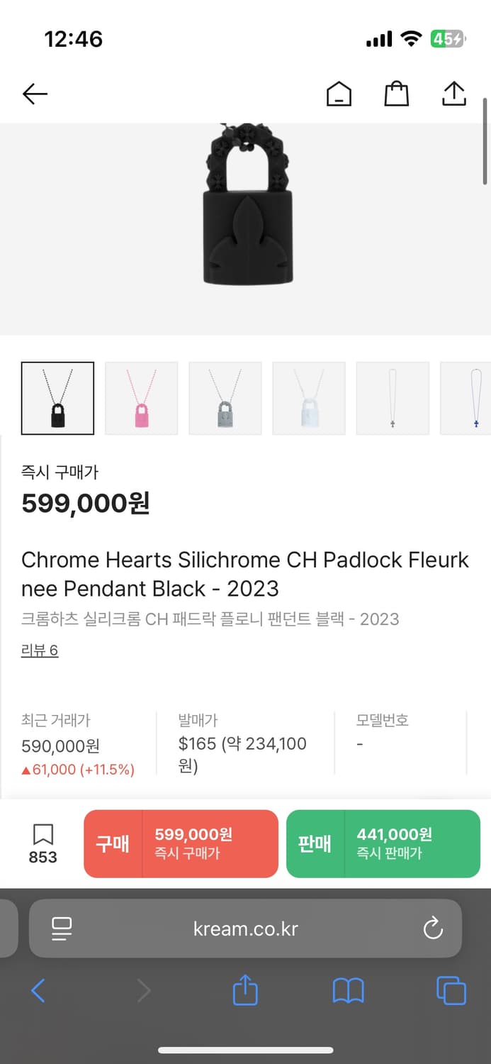The image size is (491, 1064).
Task: Select the pink padlock pendant thumbnail
Action: tap(142, 398)
